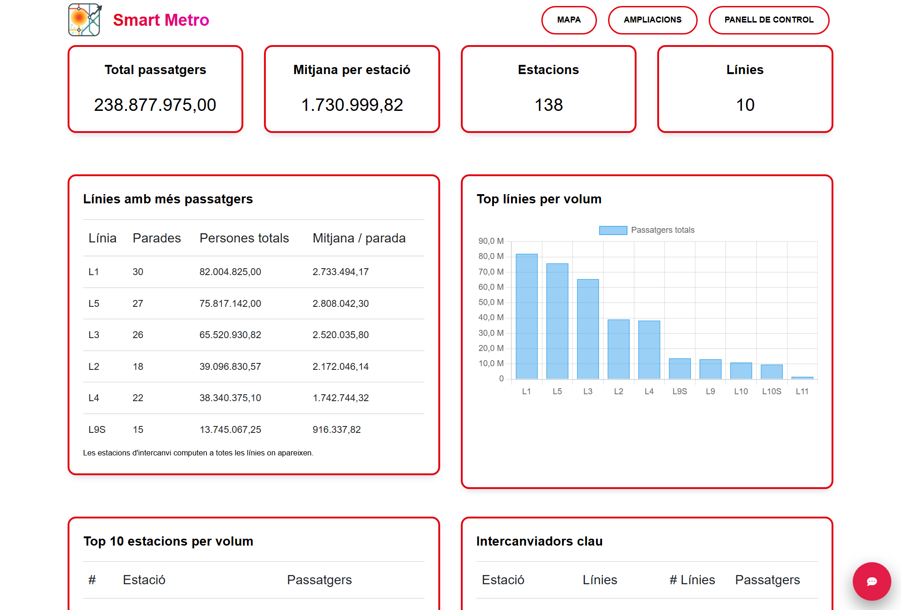Screen dimensions: 901x610
Task: Click the Passatgers header in Intercanviadors clau
Action: coord(767,580)
